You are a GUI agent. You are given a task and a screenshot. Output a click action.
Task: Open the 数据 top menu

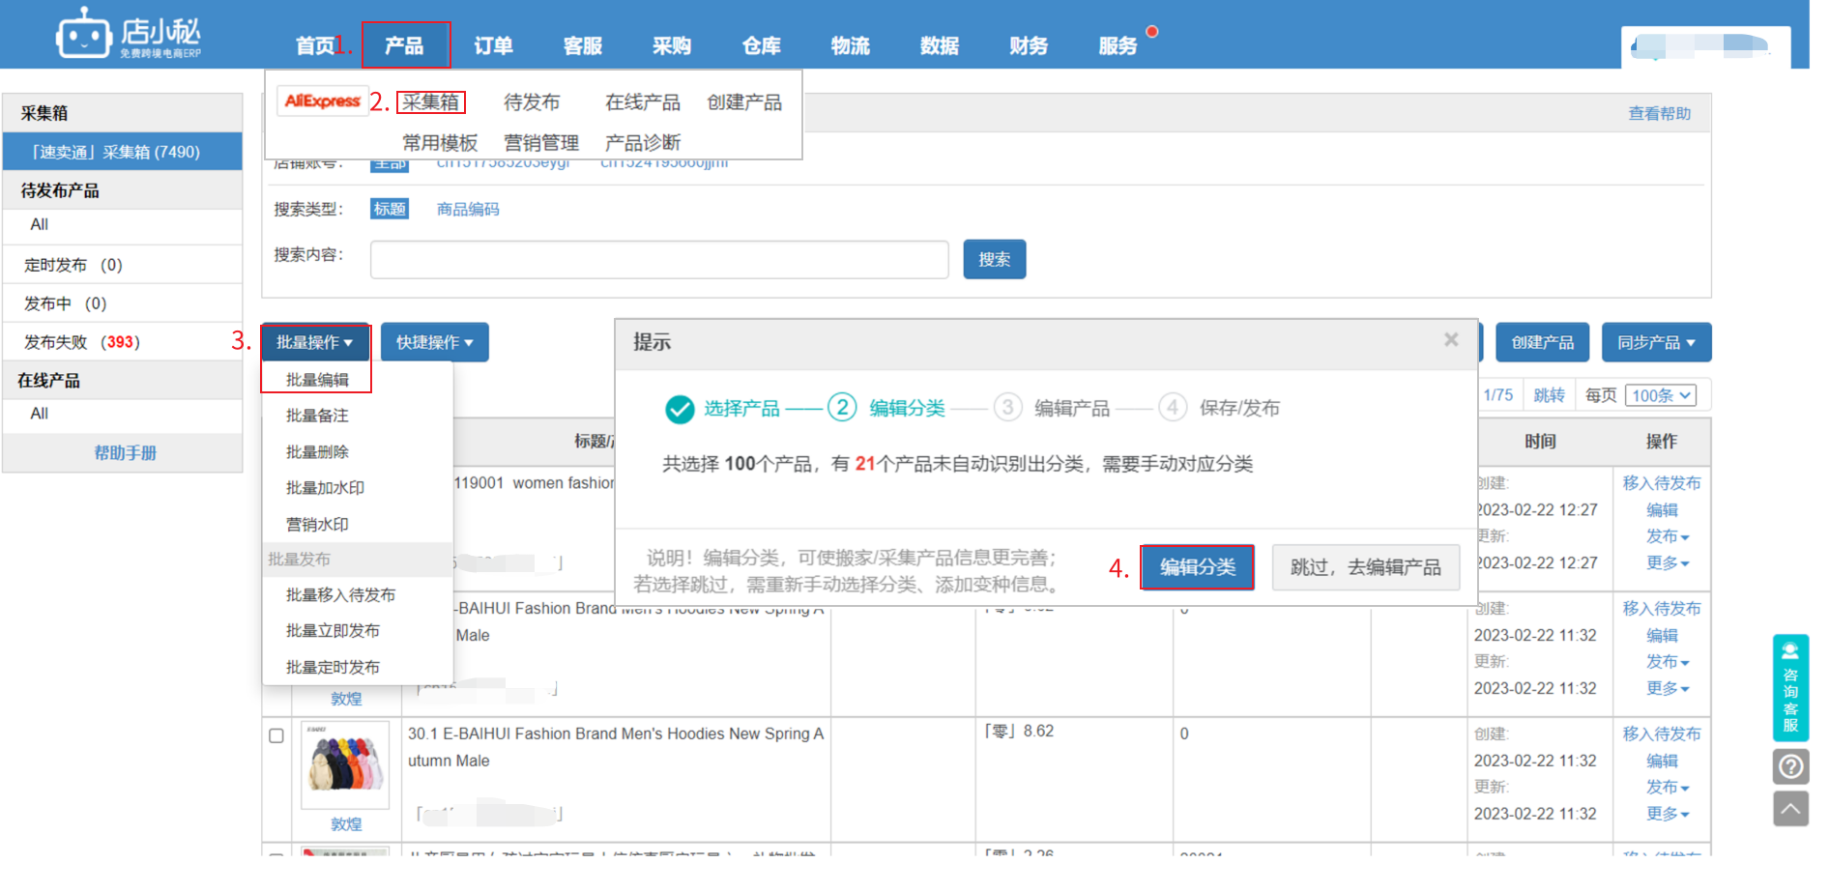click(x=940, y=45)
